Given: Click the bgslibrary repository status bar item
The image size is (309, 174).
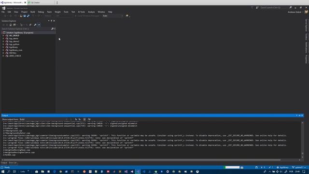Looking at the screenshot, I should pos(282,167).
